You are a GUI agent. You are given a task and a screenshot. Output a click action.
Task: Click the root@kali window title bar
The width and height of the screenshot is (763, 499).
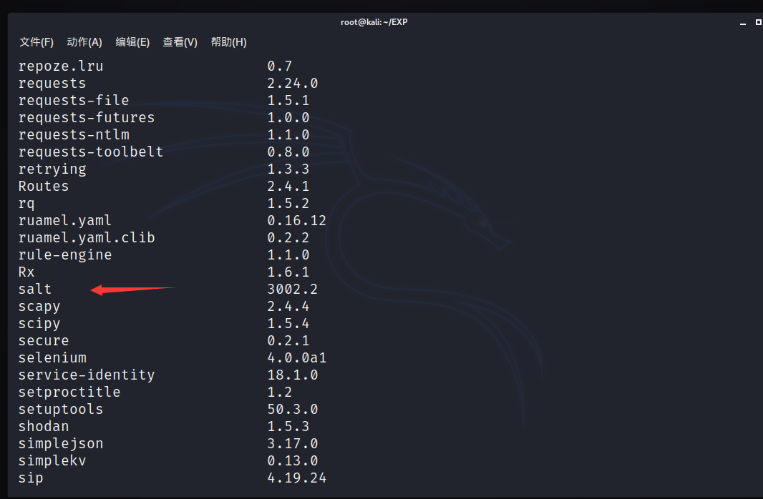pos(374,22)
